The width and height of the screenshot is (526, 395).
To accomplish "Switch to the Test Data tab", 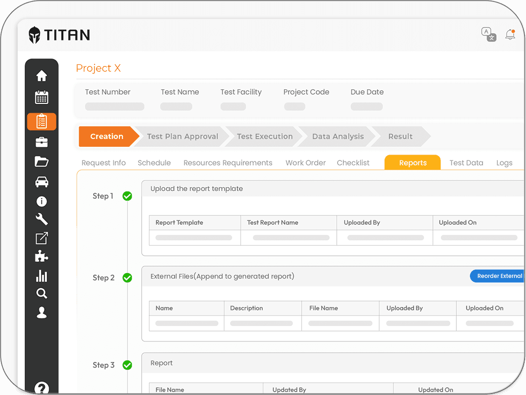I will coord(467,163).
